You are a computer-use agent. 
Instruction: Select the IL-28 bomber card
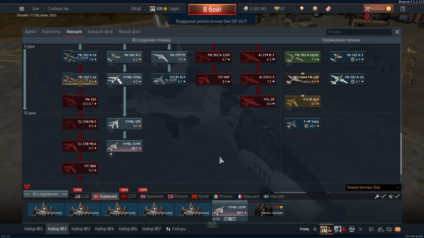point(258,101)
